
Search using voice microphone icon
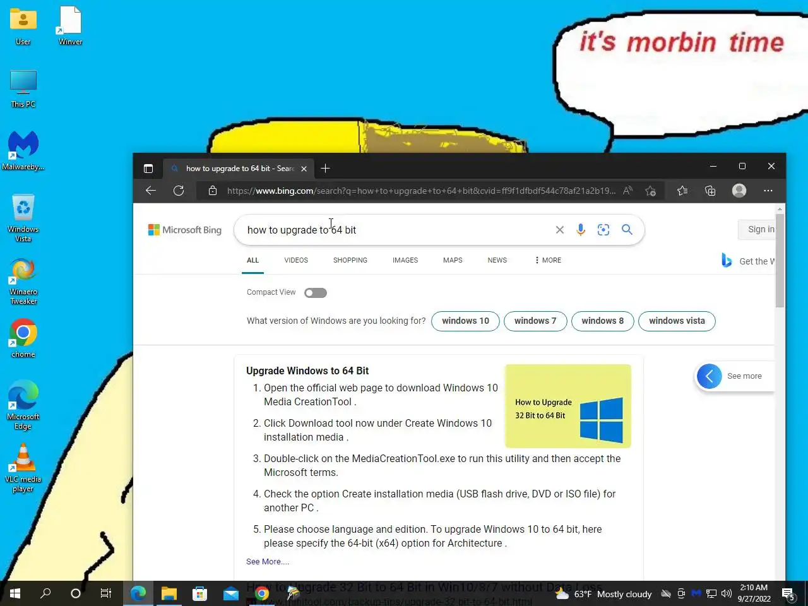coord(581,230)
